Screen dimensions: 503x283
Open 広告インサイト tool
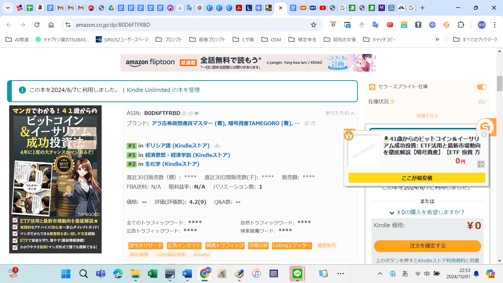[x=184, y=246]
